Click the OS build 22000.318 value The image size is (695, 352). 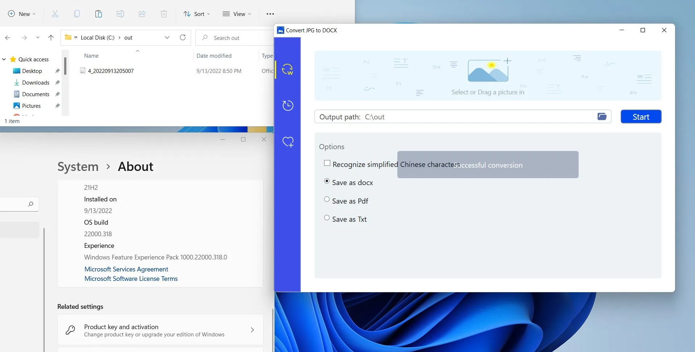tap(98, 234)
